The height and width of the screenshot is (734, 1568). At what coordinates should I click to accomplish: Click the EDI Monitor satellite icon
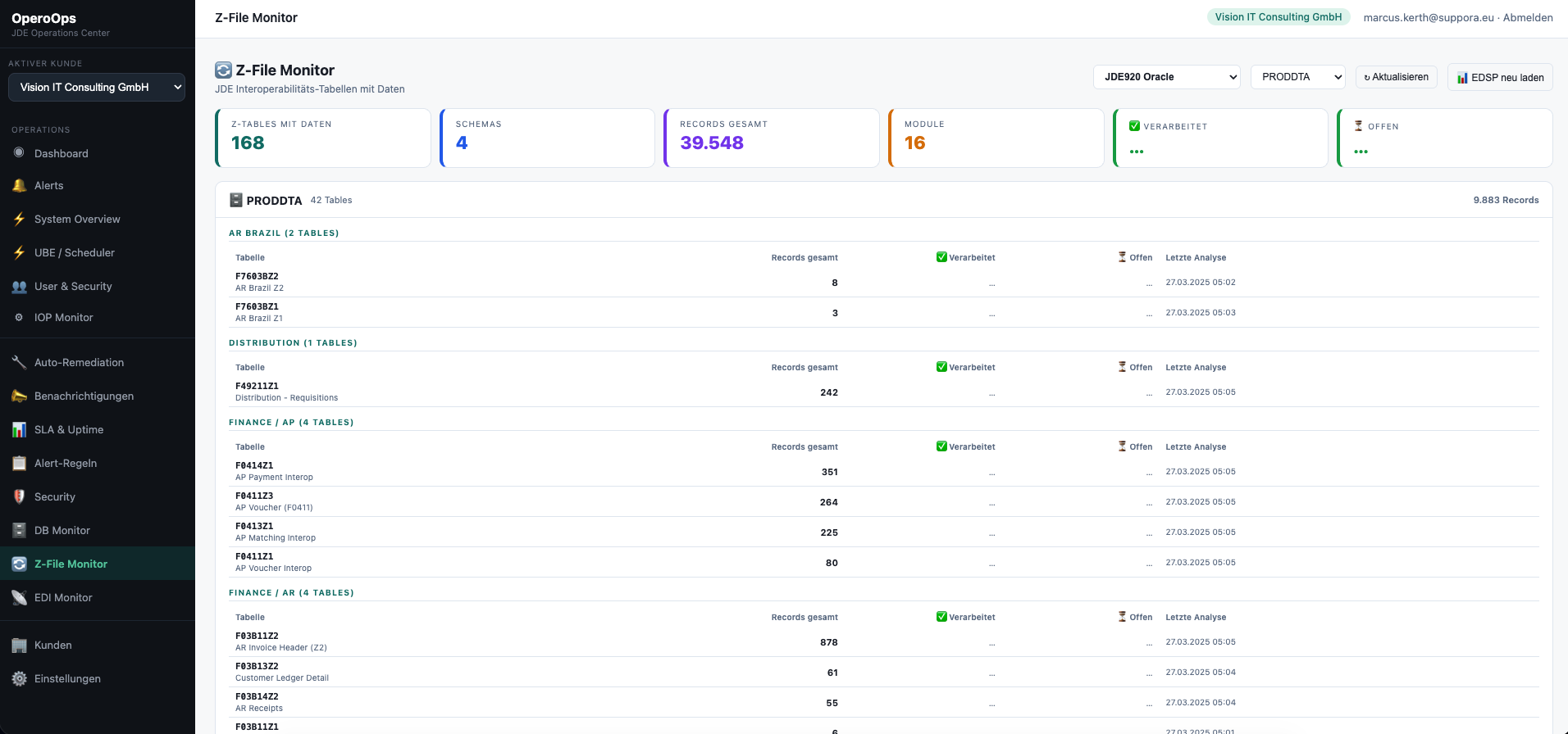(19, 597)
